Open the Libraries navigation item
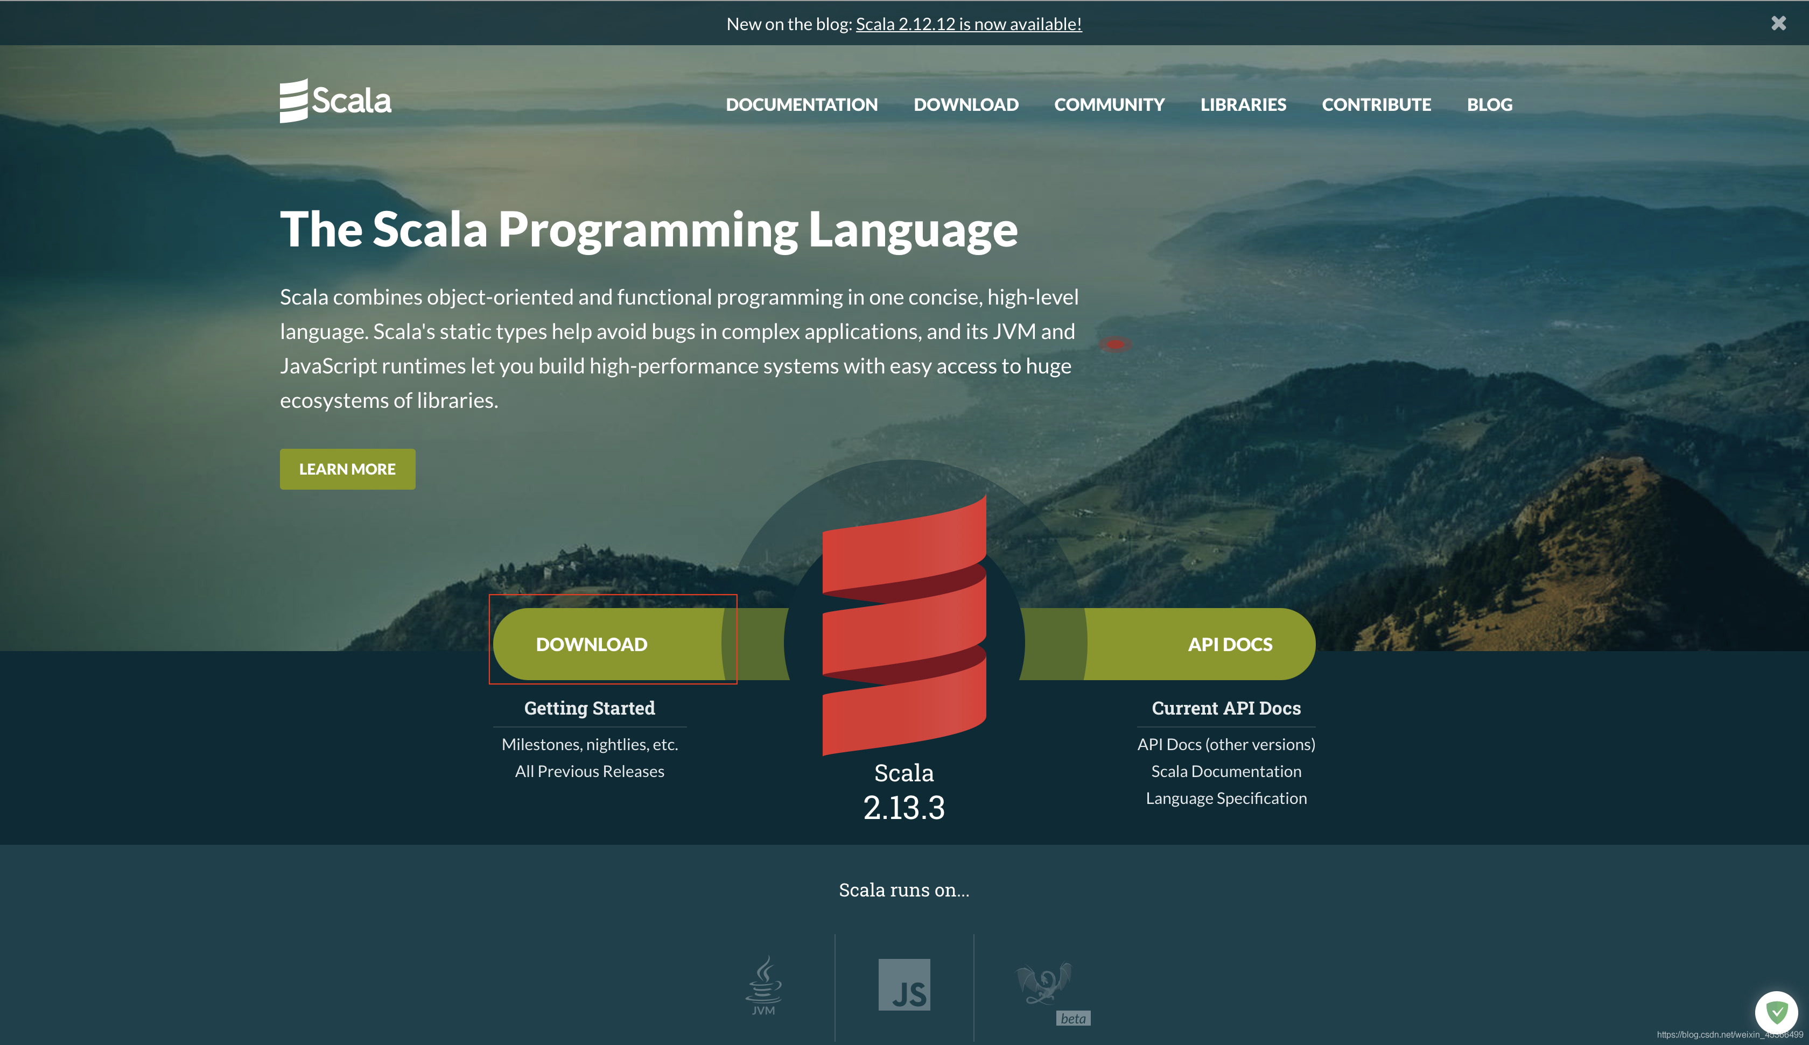Viewport: 1809px width, 1045px height. [1243, 105]
